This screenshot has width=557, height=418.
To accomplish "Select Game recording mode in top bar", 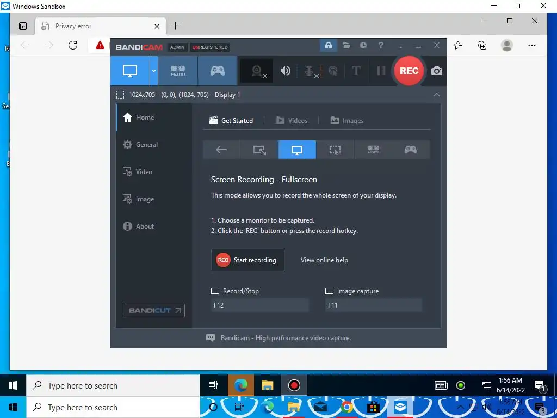I will point(218,71).
